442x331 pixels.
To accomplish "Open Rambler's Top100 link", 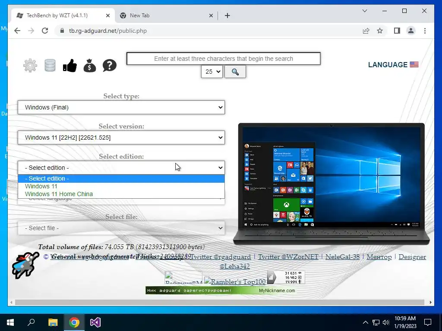I will (235, 281).
